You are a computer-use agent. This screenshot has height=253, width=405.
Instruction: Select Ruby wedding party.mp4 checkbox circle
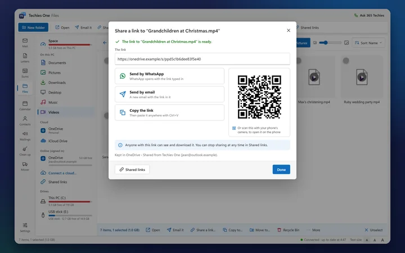pos(346,61)
